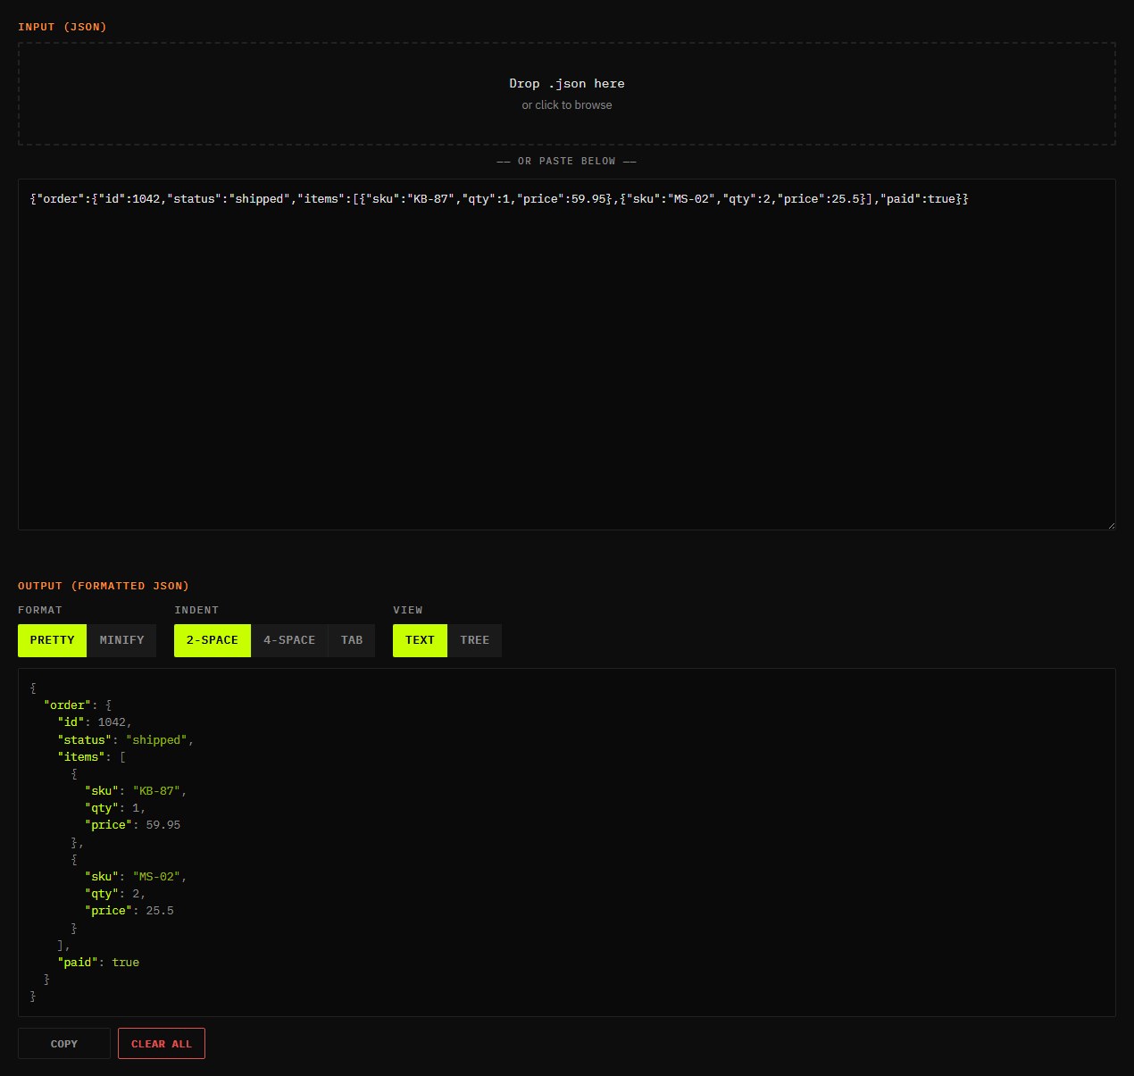
Task: Open file browser via Drop .json here zone
Action: tap(567, 94)
